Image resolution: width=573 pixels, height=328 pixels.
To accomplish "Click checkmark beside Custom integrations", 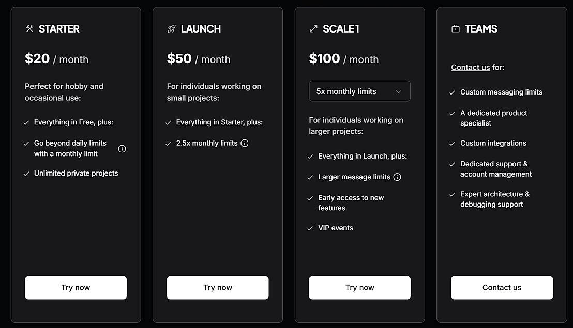I will click(x=453, y=144).
